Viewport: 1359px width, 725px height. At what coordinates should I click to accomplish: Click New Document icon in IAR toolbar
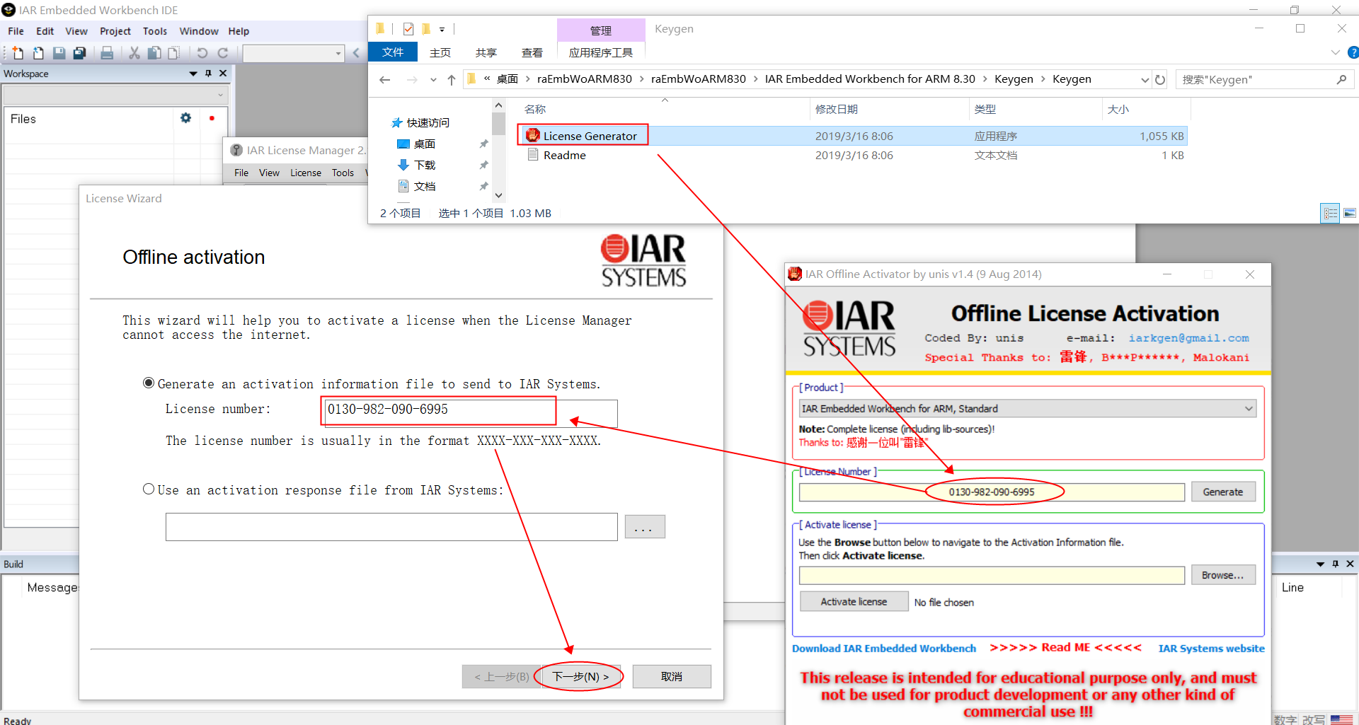pyautogui.click(x=18, y=53)
